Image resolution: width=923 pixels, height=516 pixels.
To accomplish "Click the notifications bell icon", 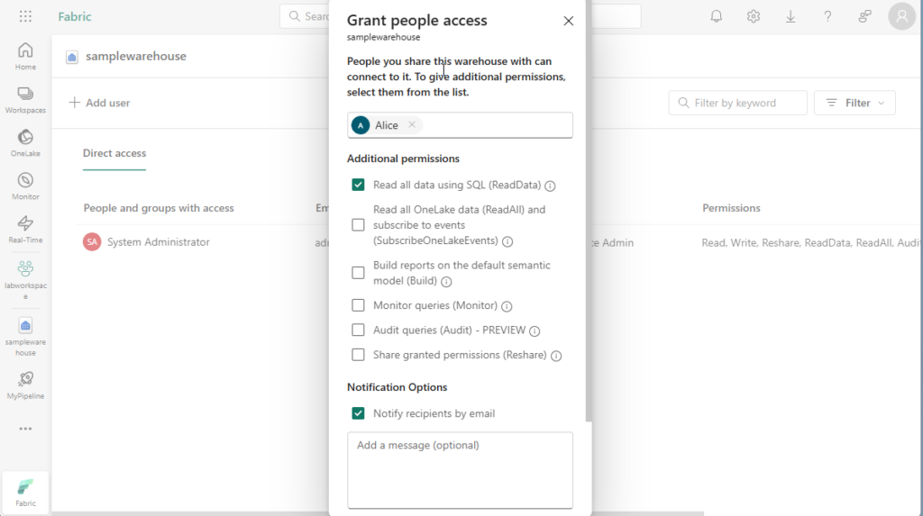I will [x=717, y=16].
